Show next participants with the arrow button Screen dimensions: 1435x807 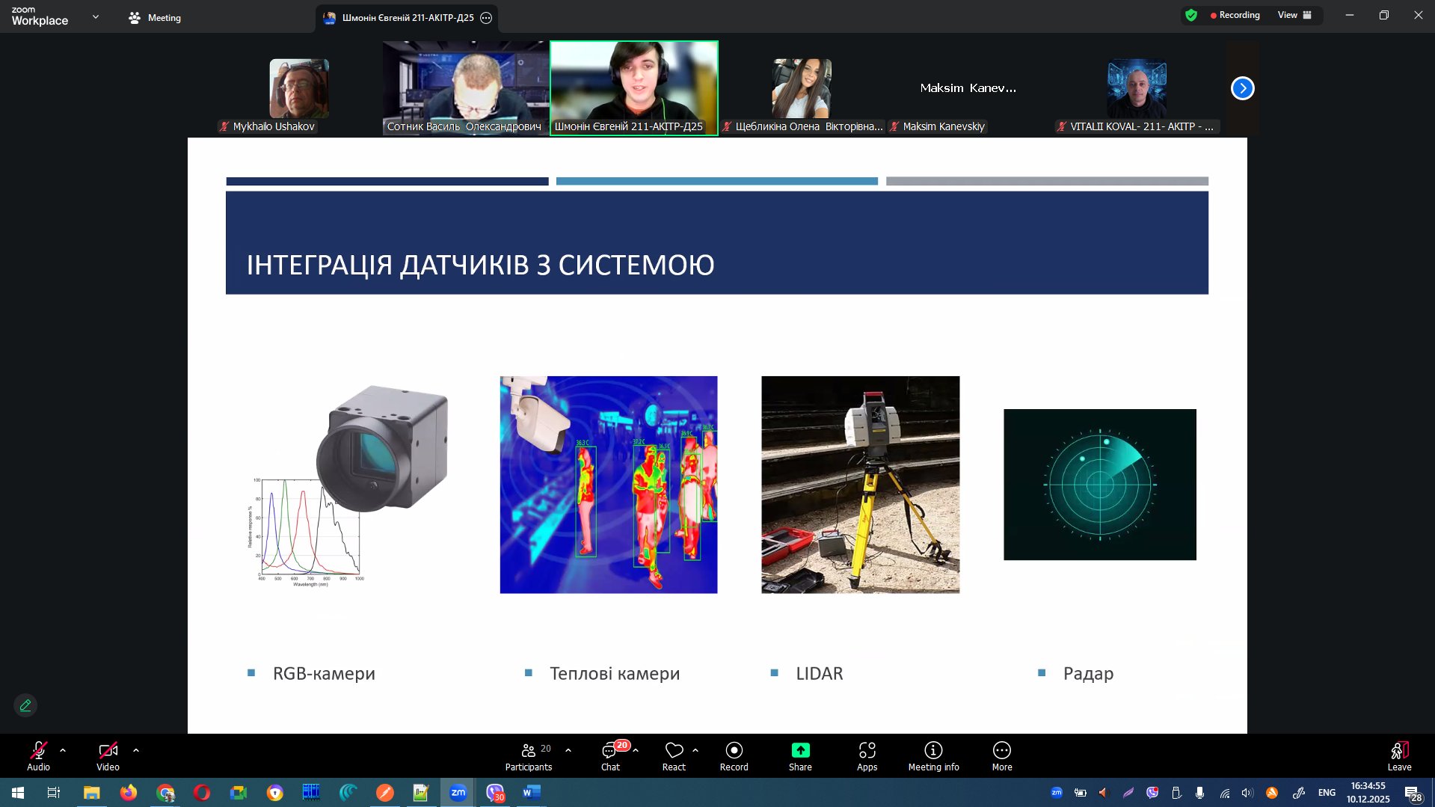coord(1242,88)
